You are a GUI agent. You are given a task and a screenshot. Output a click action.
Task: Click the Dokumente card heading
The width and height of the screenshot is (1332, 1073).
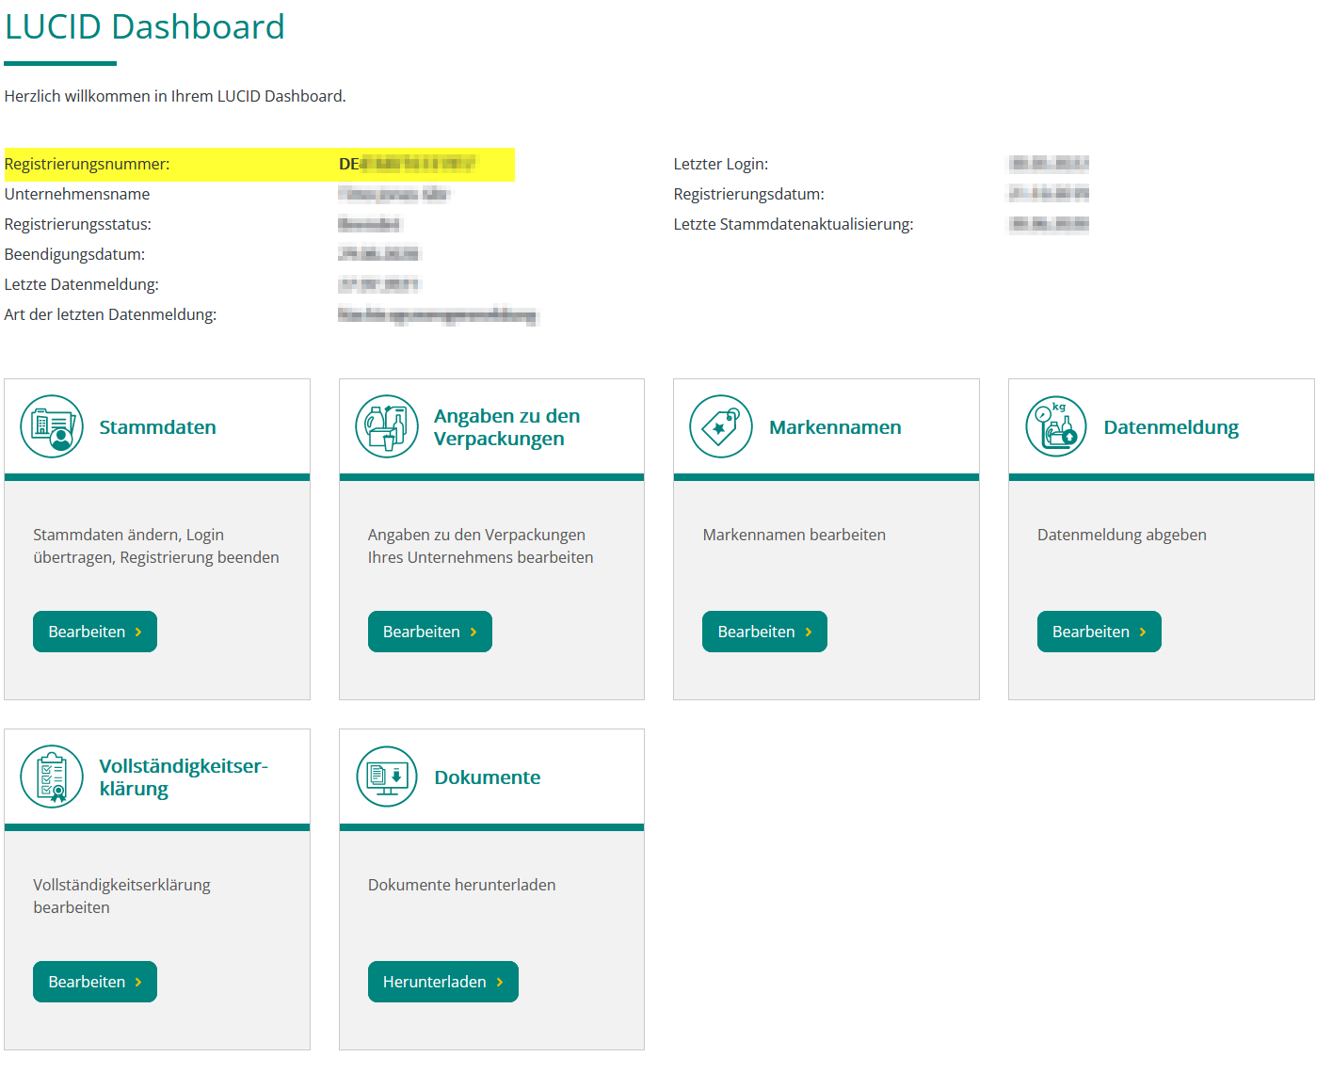pos(488,777)
